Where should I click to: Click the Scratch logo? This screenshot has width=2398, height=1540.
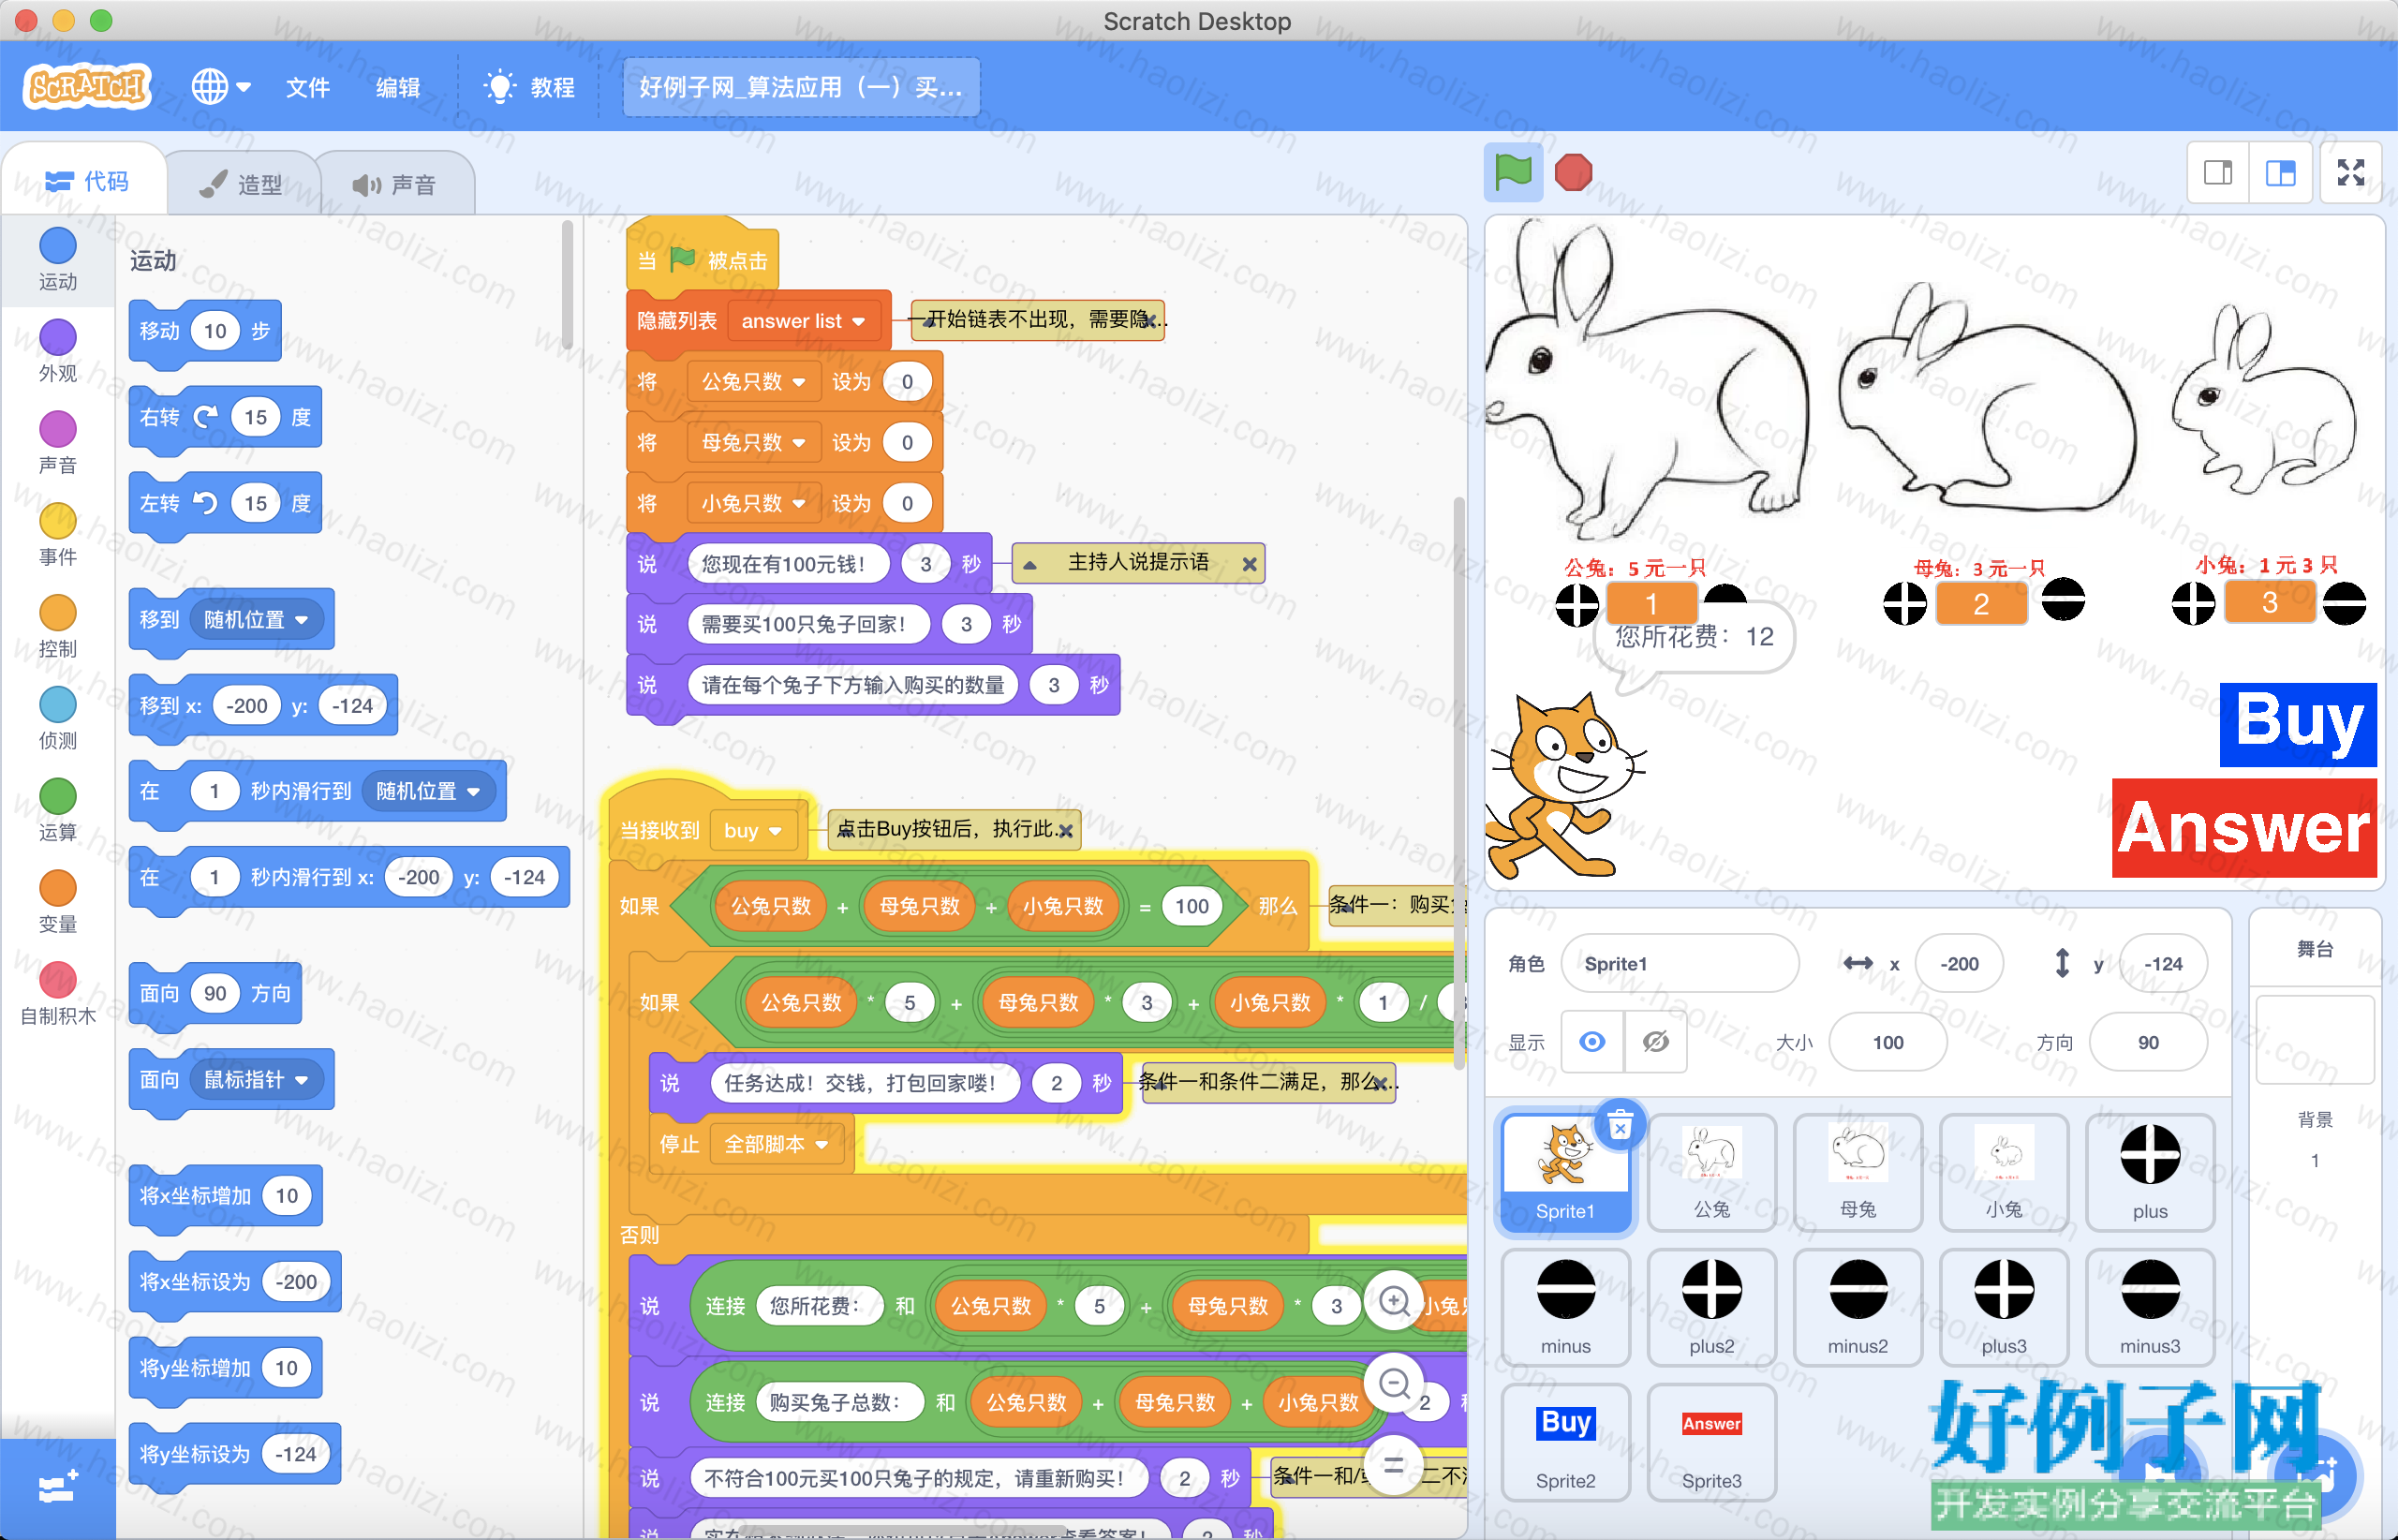coord(87,87)
